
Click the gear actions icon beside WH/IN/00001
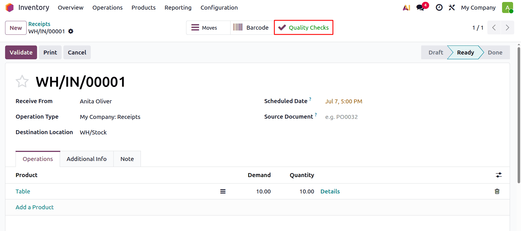(x=71, y=31)
